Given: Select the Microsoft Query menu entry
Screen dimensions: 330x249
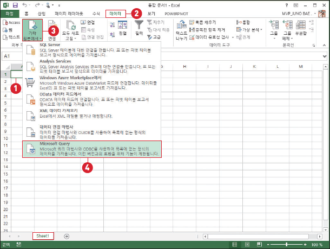Looking at the screenshot, I should click(92, 149).
